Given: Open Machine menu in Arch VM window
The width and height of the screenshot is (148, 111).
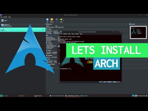Looking at the screenshot, I should (x=65, y=34).
